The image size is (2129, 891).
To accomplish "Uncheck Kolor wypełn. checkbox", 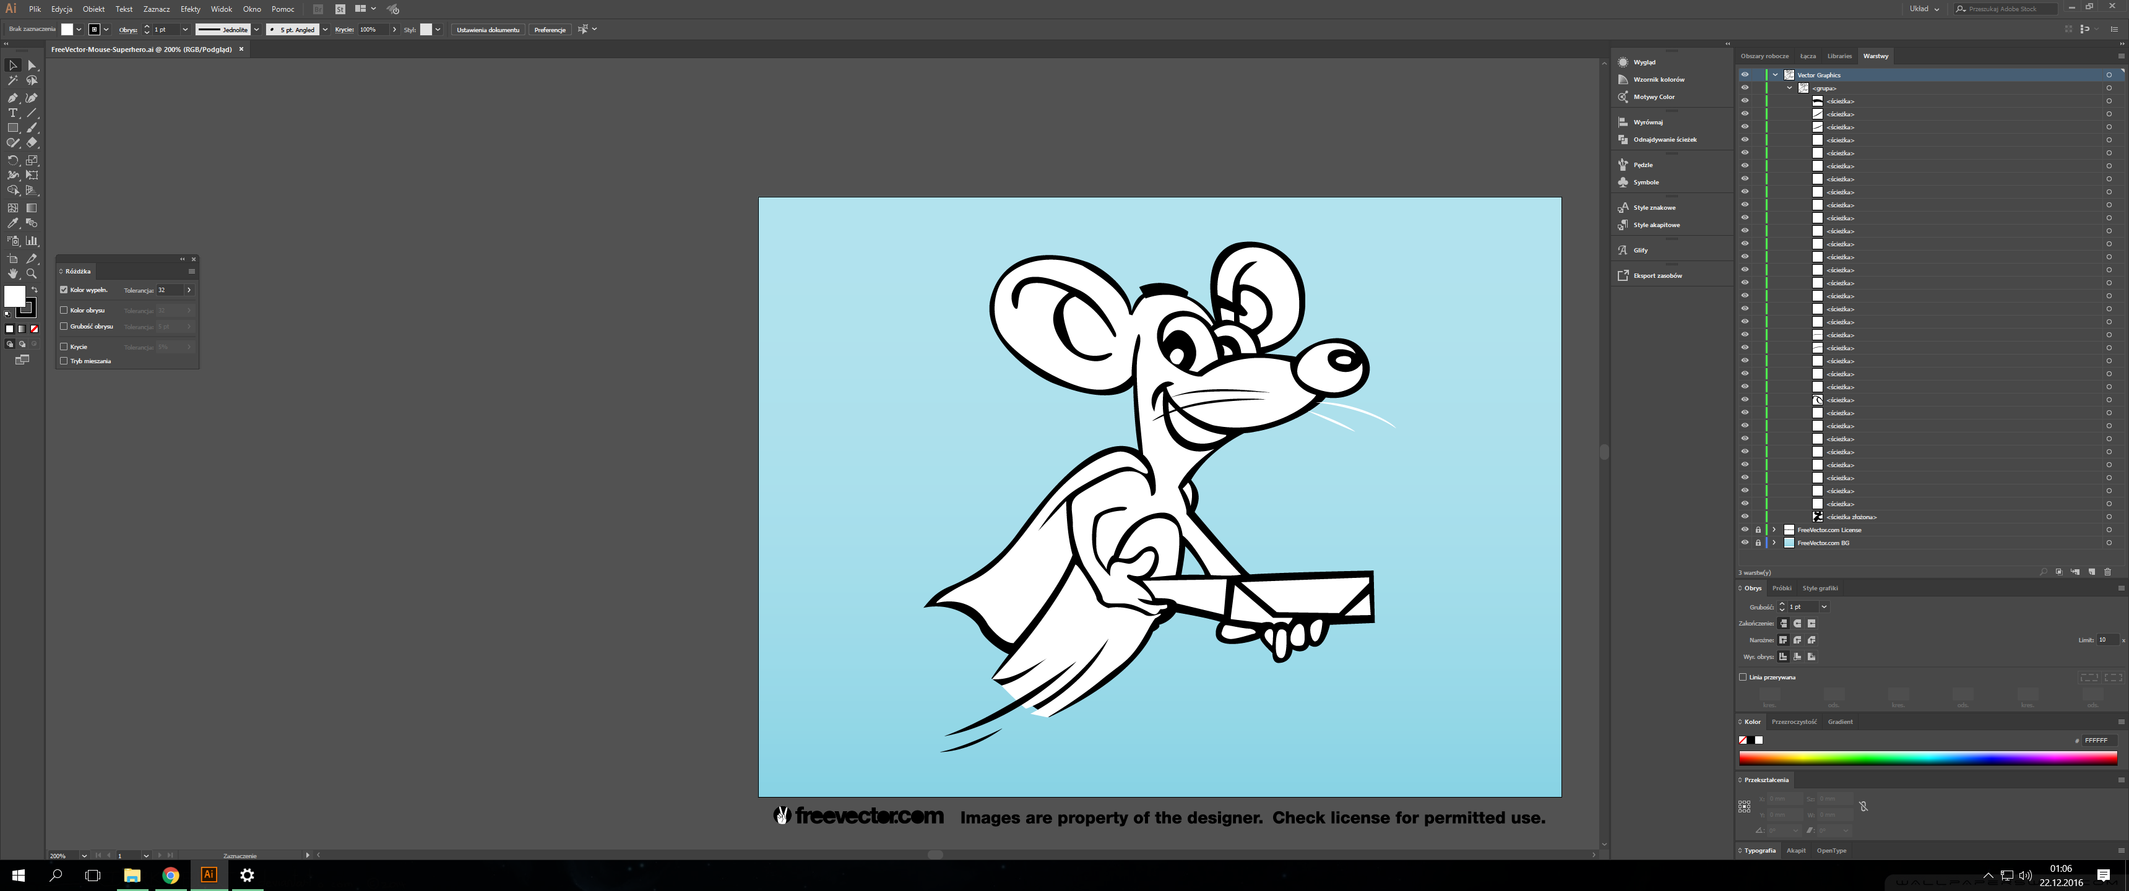I will [x=64, y=290].
